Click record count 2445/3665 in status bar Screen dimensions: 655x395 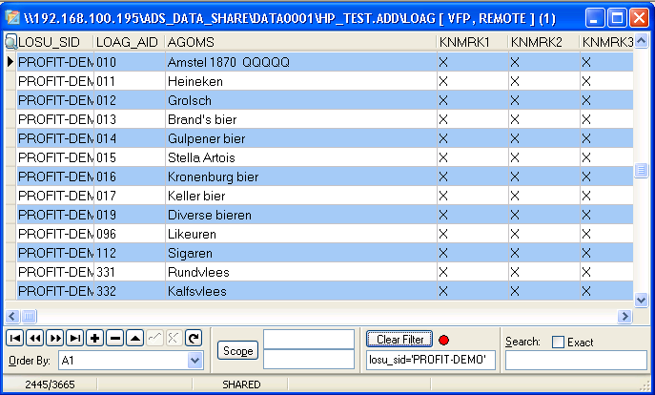(50, 385)
